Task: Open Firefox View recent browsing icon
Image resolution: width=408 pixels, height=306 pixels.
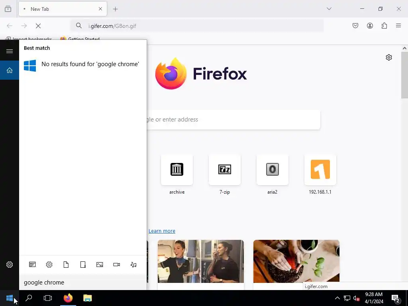Action: coord(8,9)
